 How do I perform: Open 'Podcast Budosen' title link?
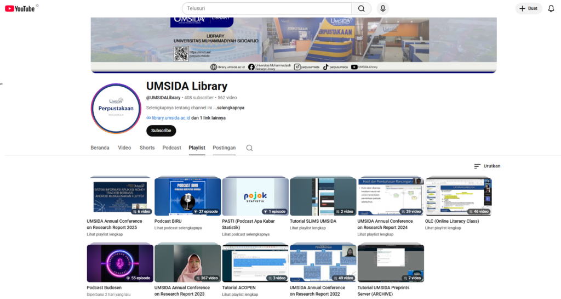pyautogui.click(x=104, y=287)
